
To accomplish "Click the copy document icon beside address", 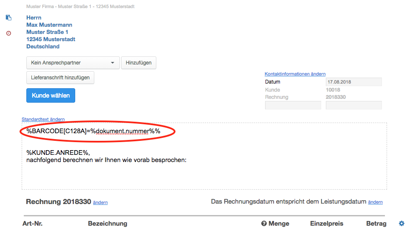I will pos(8,18).
